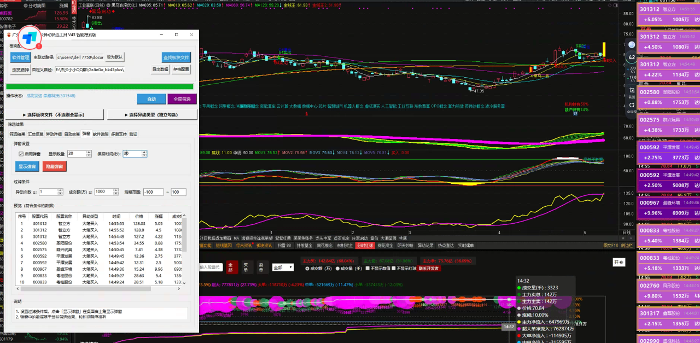700x343 pixels.
Task: Click the 联系开发者 button
Action: click(x=429, y=269)
